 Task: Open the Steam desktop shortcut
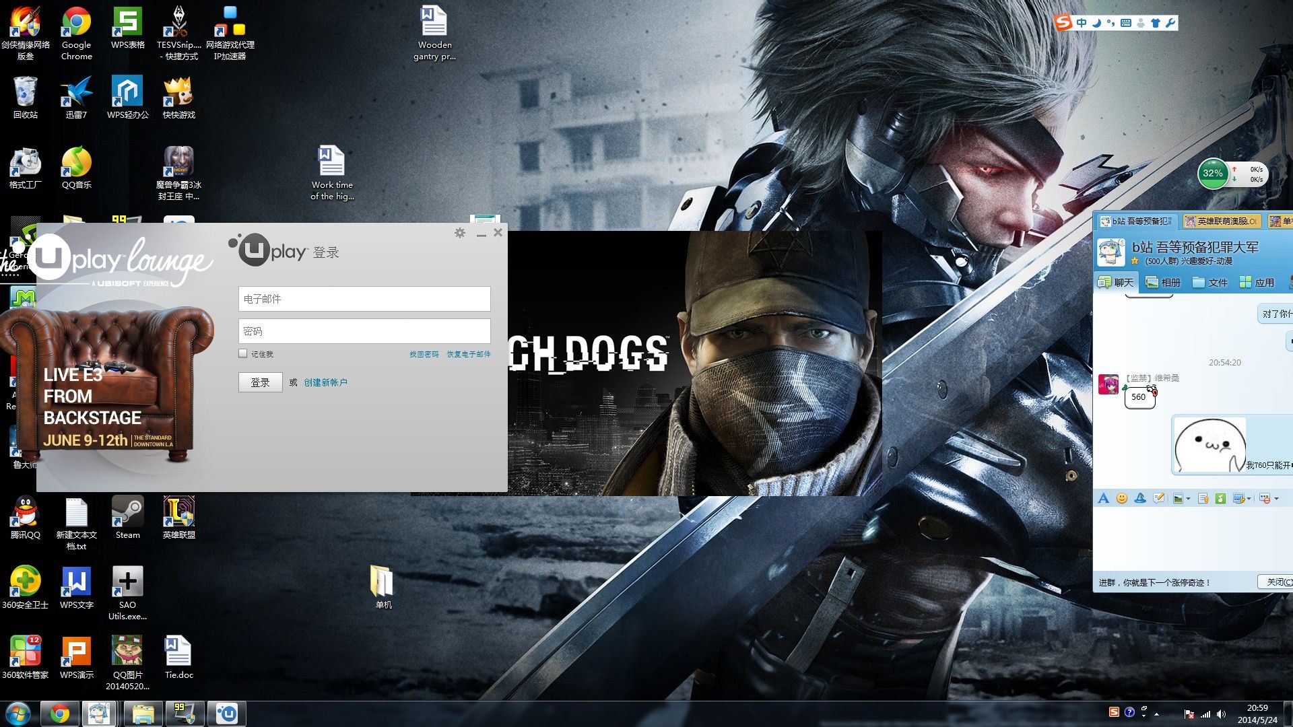click(x=127, y=518)
